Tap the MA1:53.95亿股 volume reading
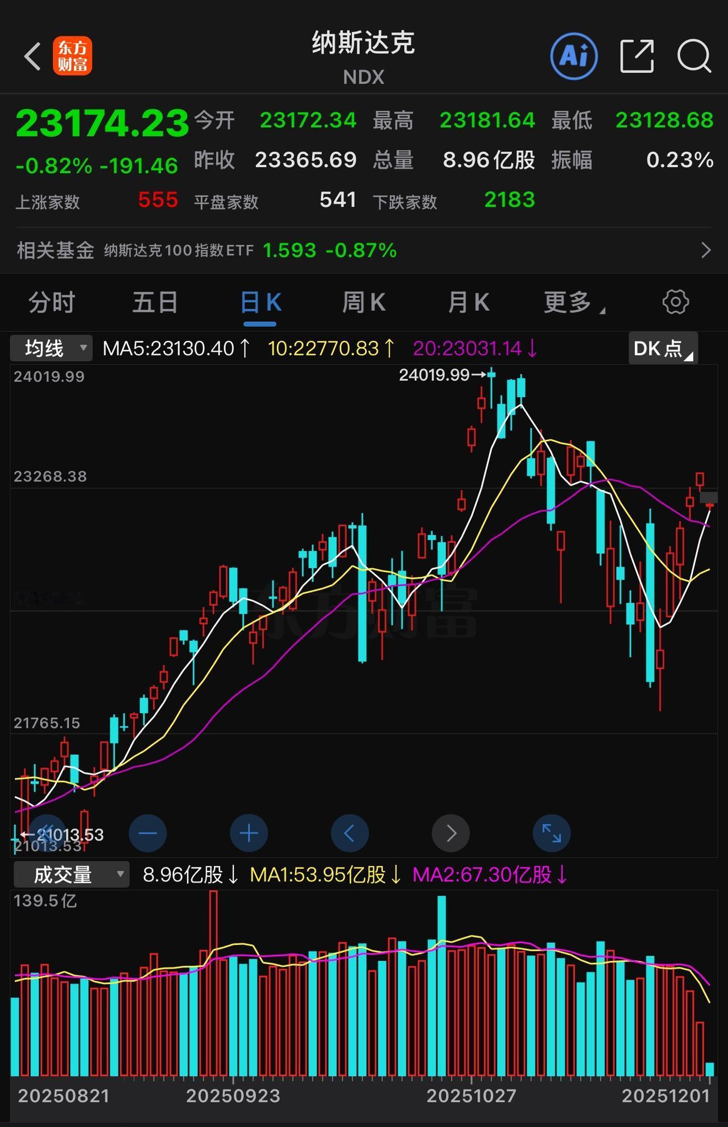The height and width of the screenshot is (1127, 728). [326, 874]
